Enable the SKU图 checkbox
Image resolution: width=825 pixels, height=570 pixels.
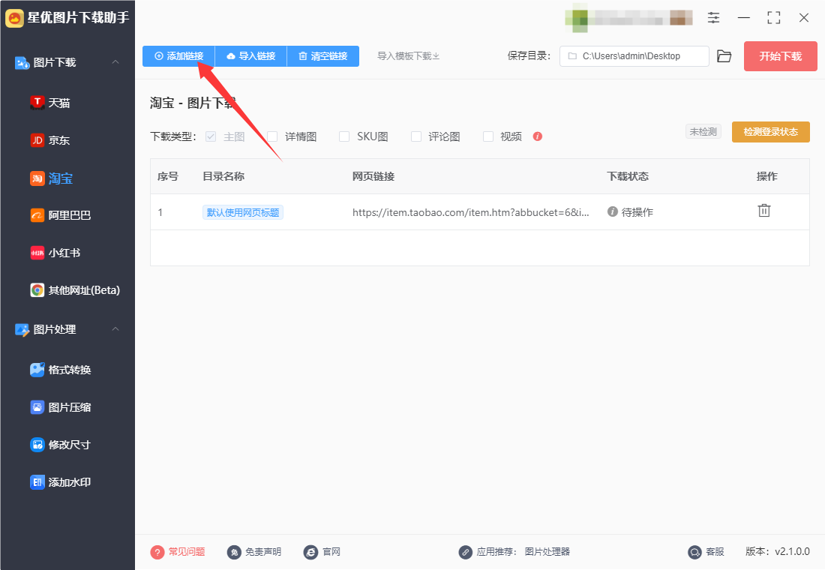point(344,136)
